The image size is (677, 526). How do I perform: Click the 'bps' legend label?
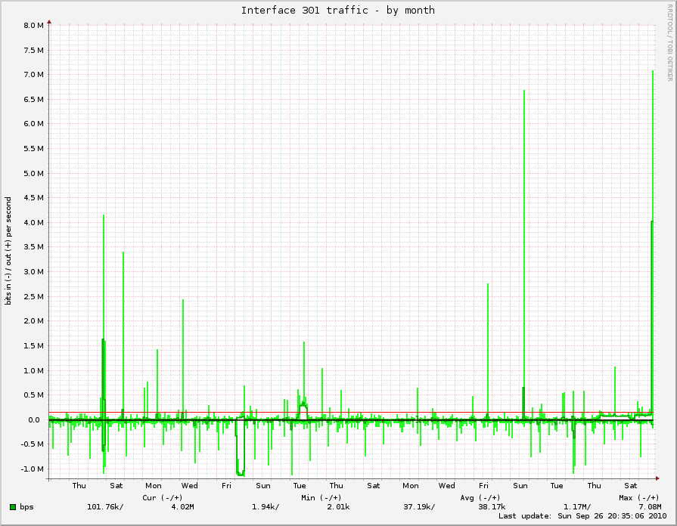point(26,507)
